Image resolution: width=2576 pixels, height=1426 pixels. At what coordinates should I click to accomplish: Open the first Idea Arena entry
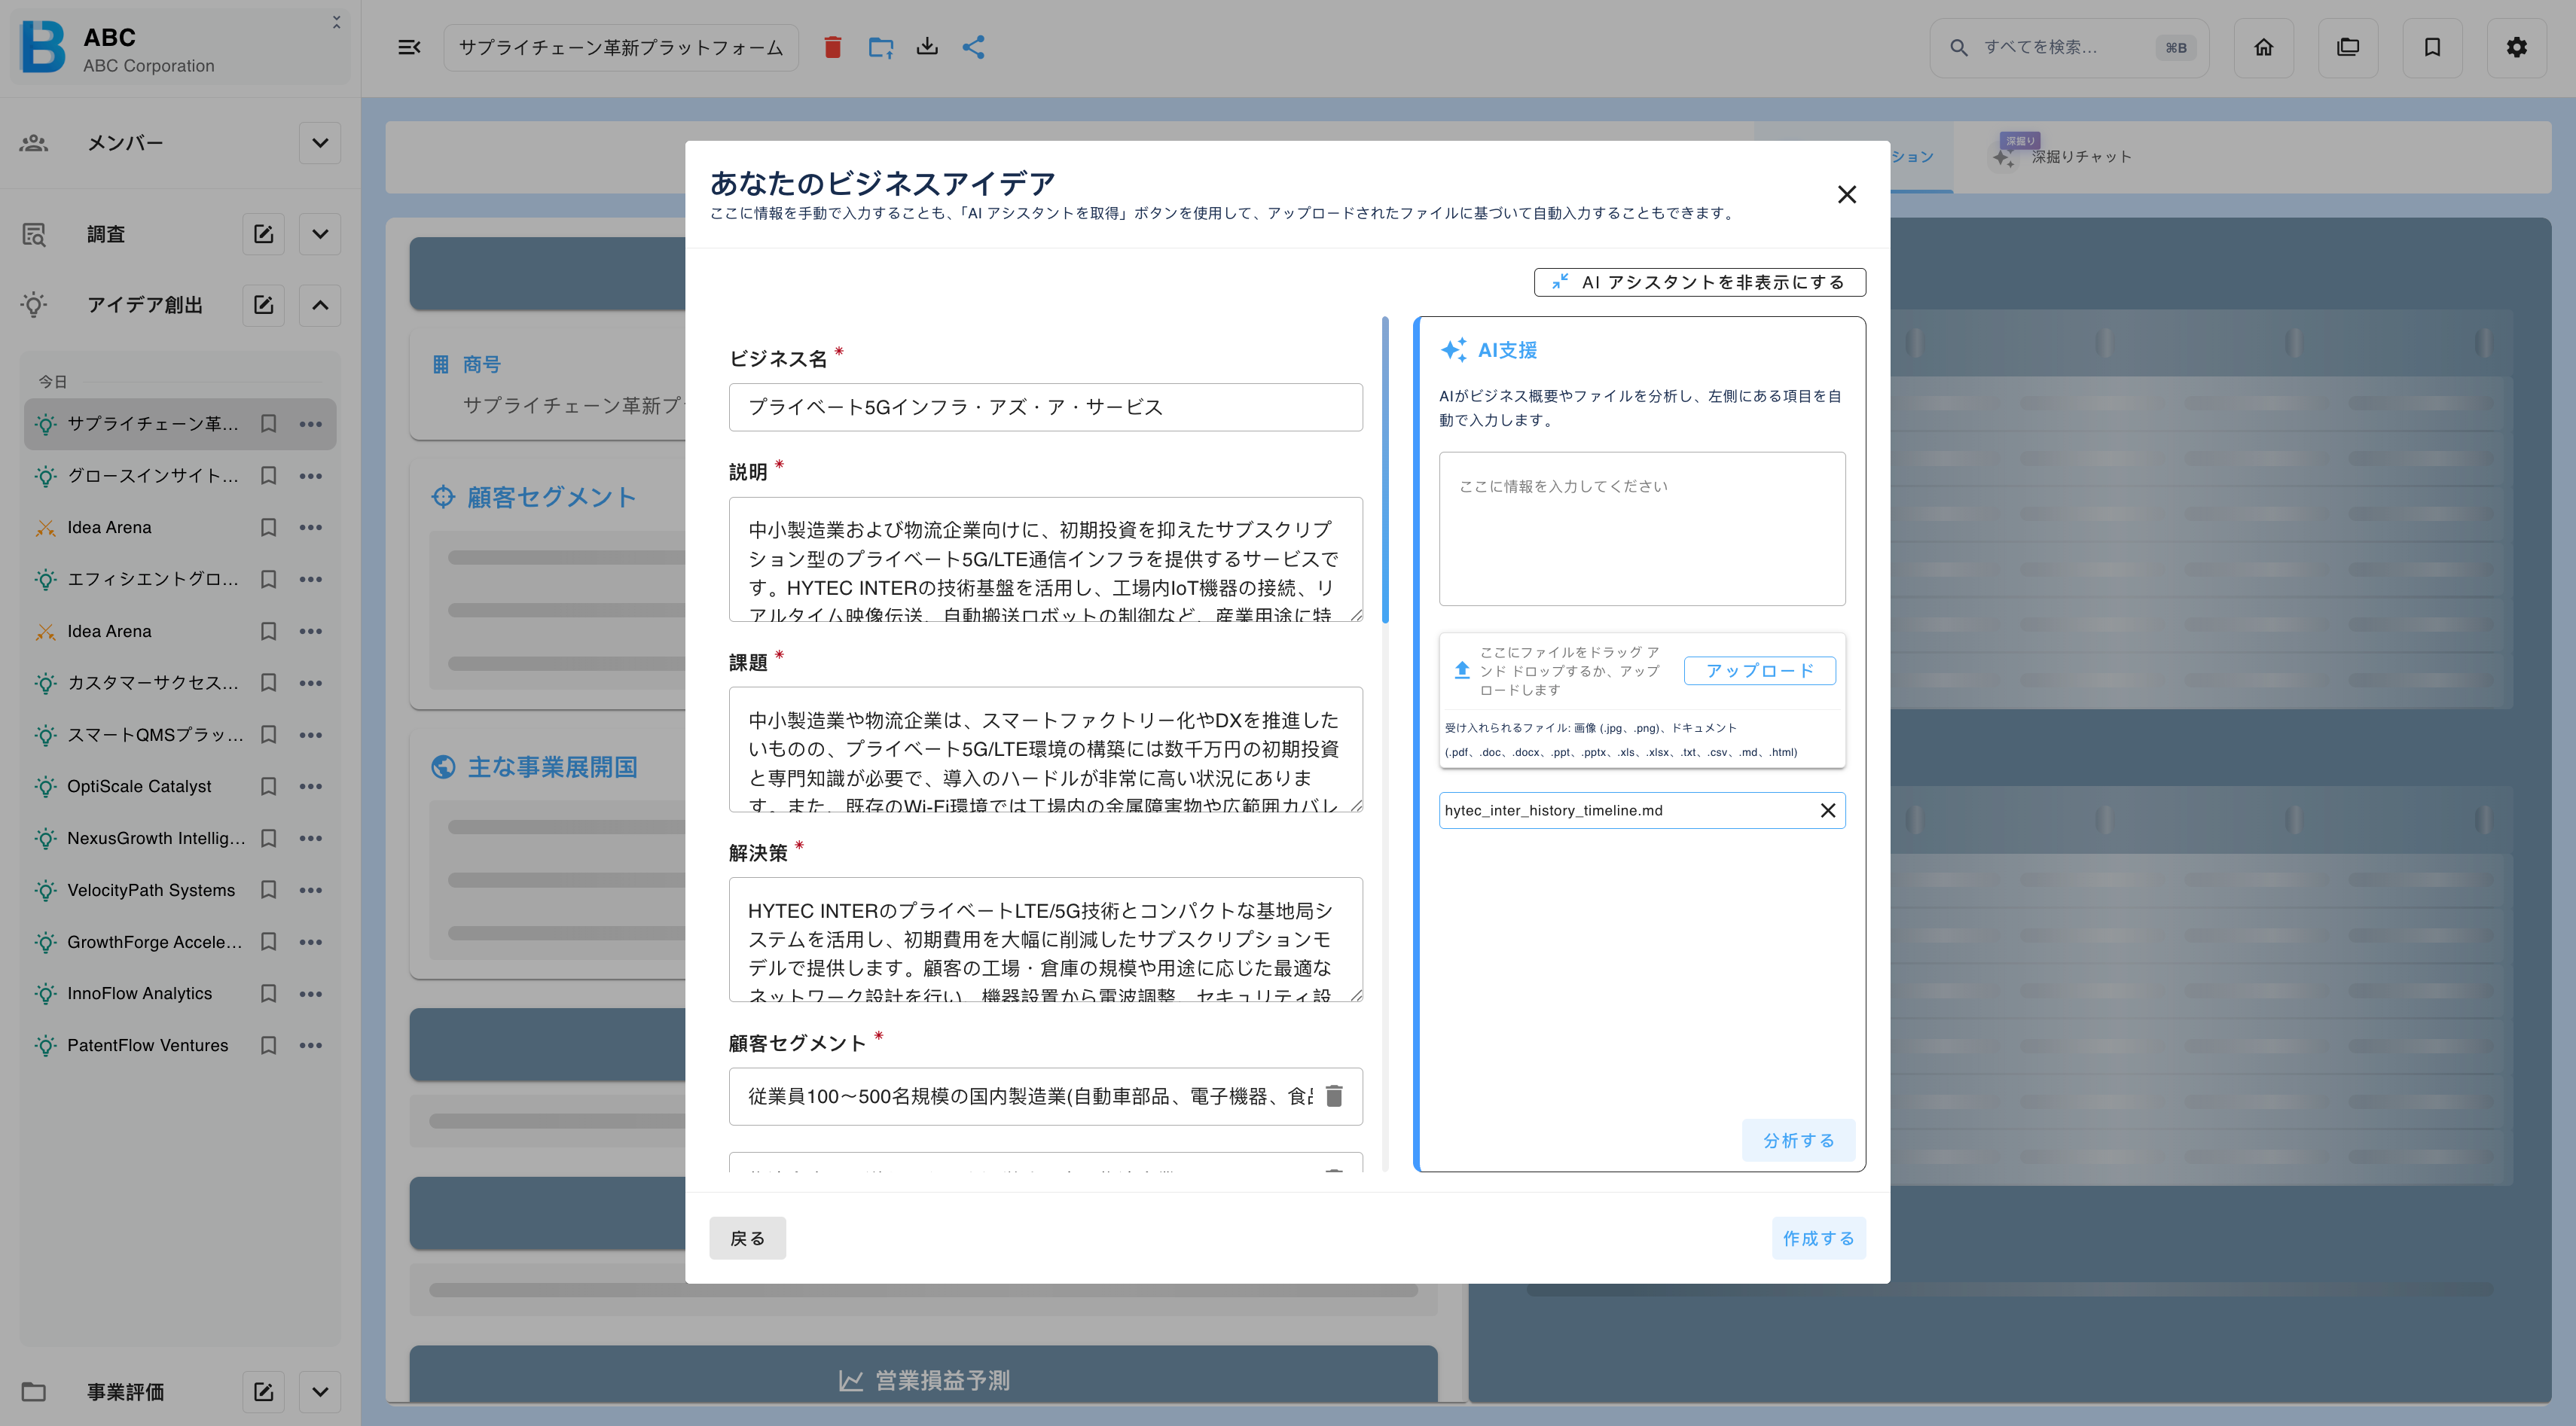(109, 528)
